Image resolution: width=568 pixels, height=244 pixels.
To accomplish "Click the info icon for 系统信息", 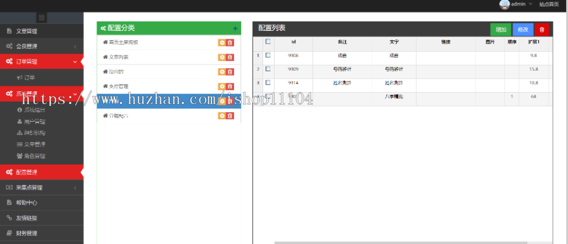I will (20, 110).
